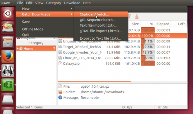The width and height of the screenshot is (193, 114).
Task: Select Linux_at_CES_2014 download row
Action: (x=122, y=58)
